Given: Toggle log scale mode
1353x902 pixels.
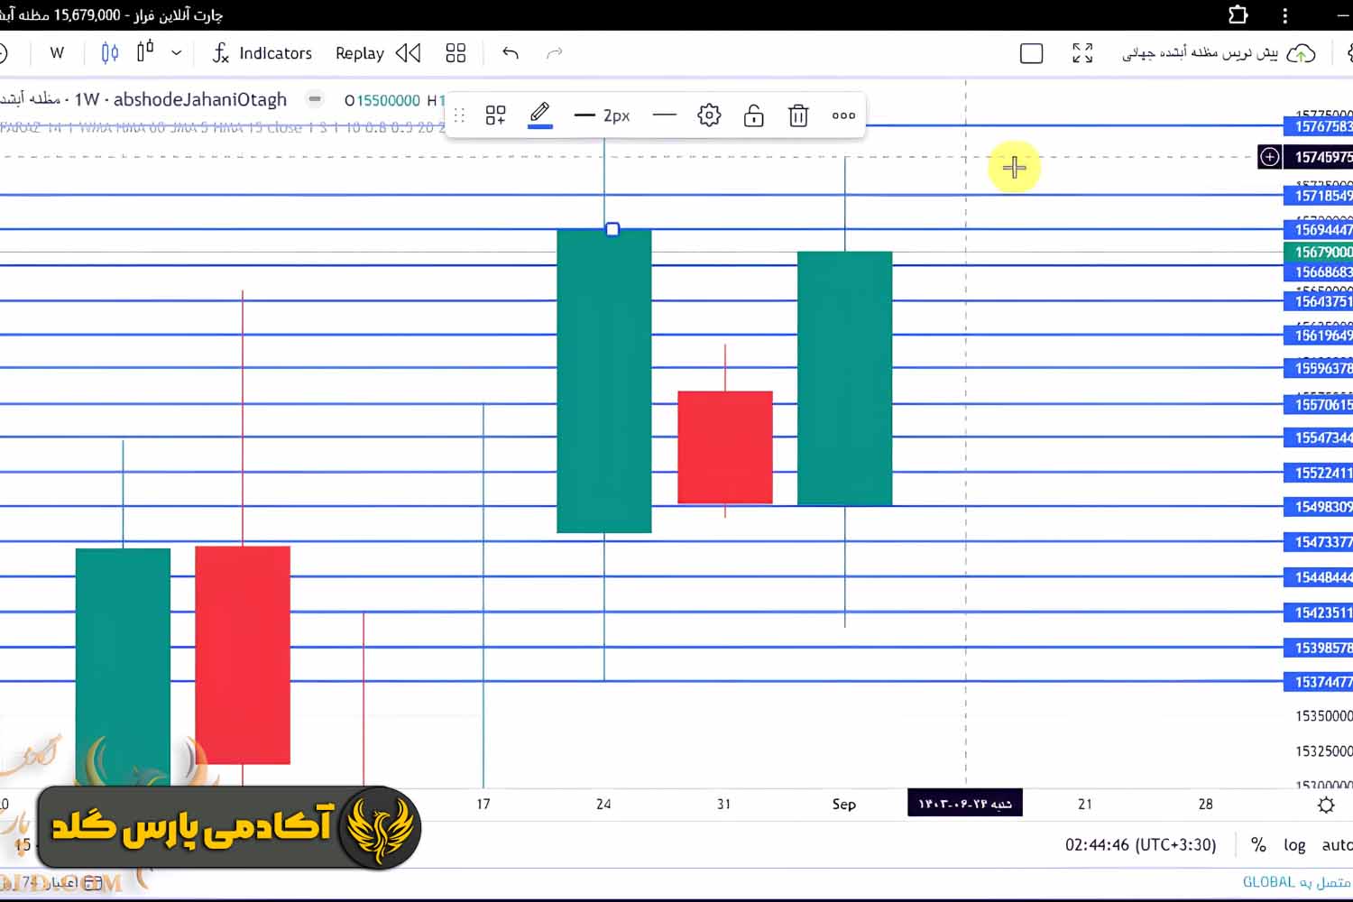Looking at the screenshot, I should pos(1294,845).
